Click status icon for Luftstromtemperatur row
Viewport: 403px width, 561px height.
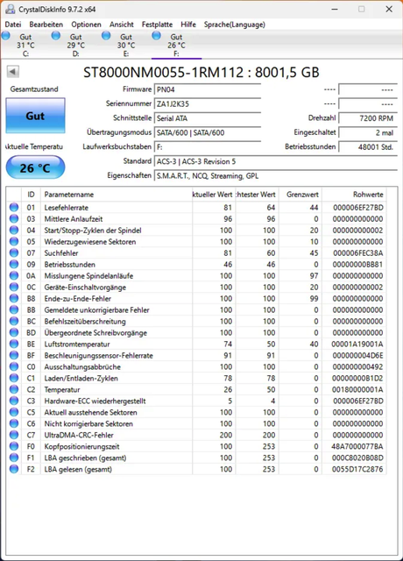click(x=14, y=344)
